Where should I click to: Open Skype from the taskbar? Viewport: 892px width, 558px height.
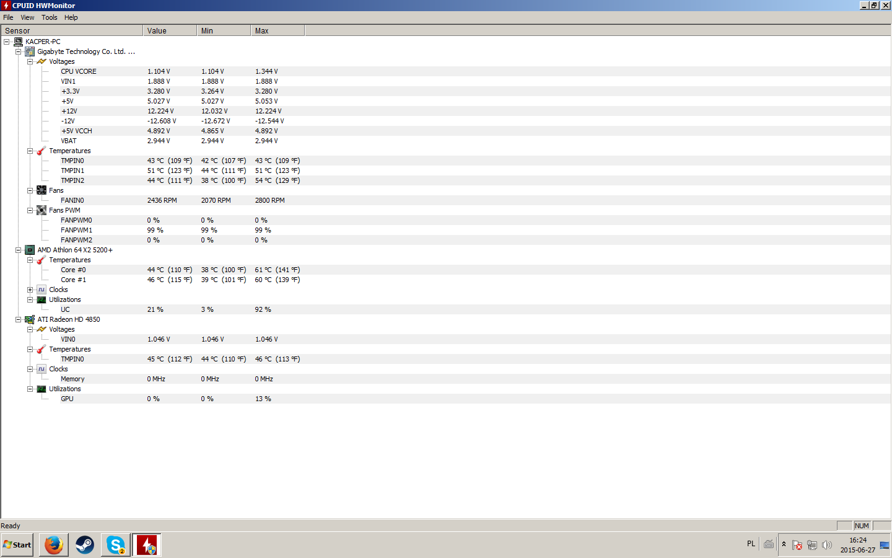pyautogui.click(x=116, y=545)
